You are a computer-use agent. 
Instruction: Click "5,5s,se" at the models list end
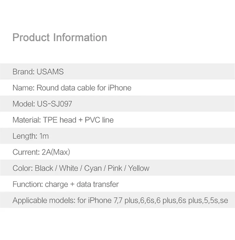215,201
